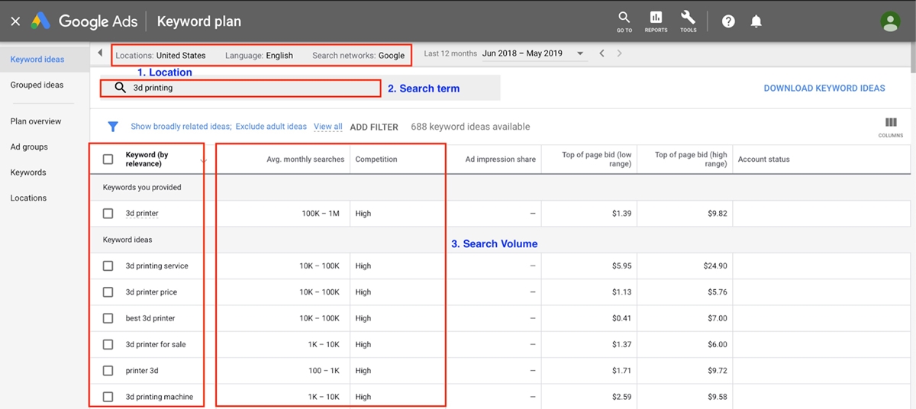Click the 3d printer for sale keyword
Viewport: 916px width, 409px height.
pos(156,344)
